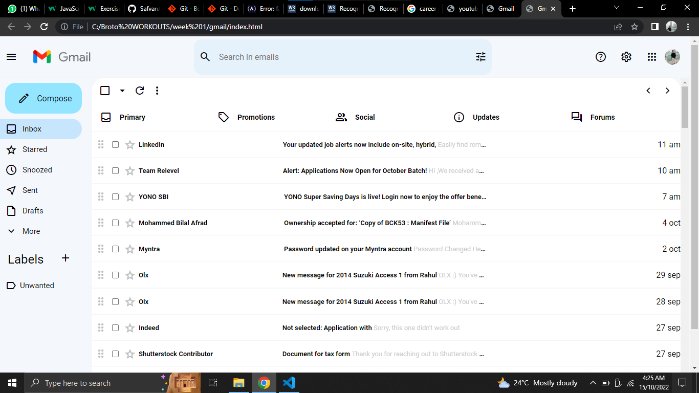Switch to the Promotions tab

click(x=247, y=117)
